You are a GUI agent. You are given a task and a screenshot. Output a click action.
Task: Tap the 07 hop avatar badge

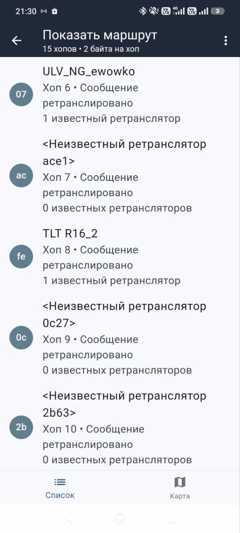[x=21, y=95]
